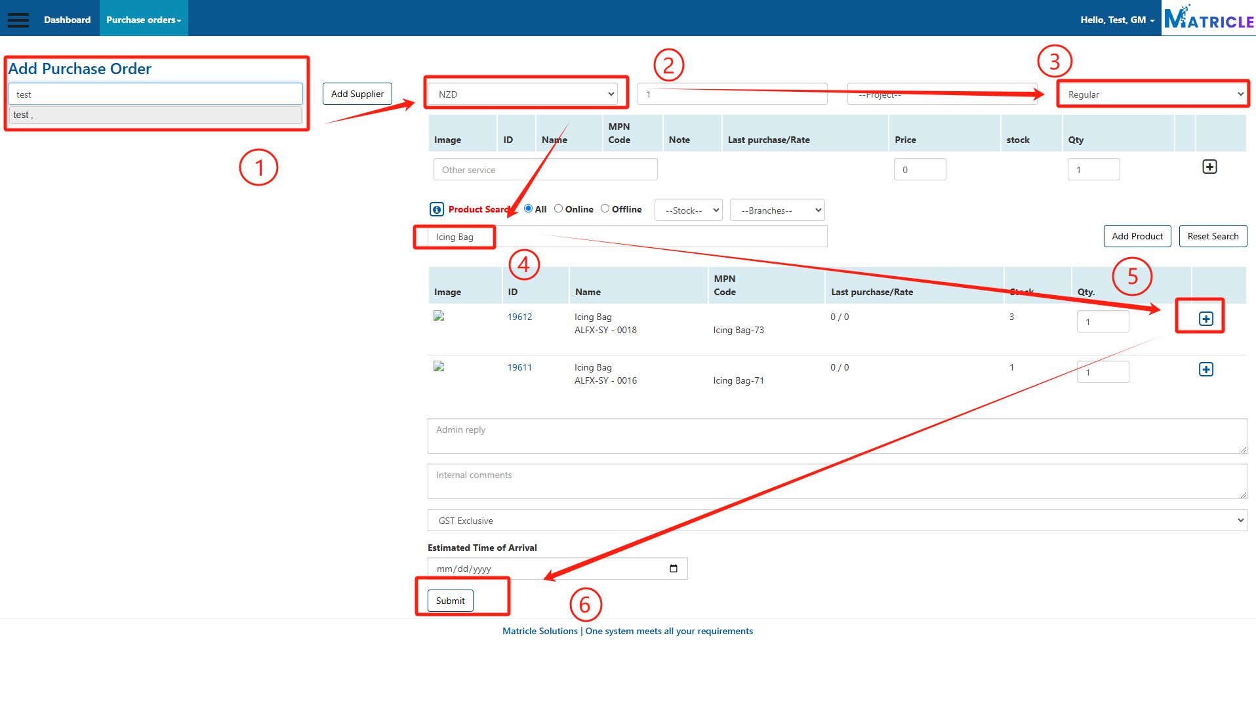The width and height of the screenshot is (1256, 703).
Task: Click the Add Supplier button
Action: tap(357, 94)
